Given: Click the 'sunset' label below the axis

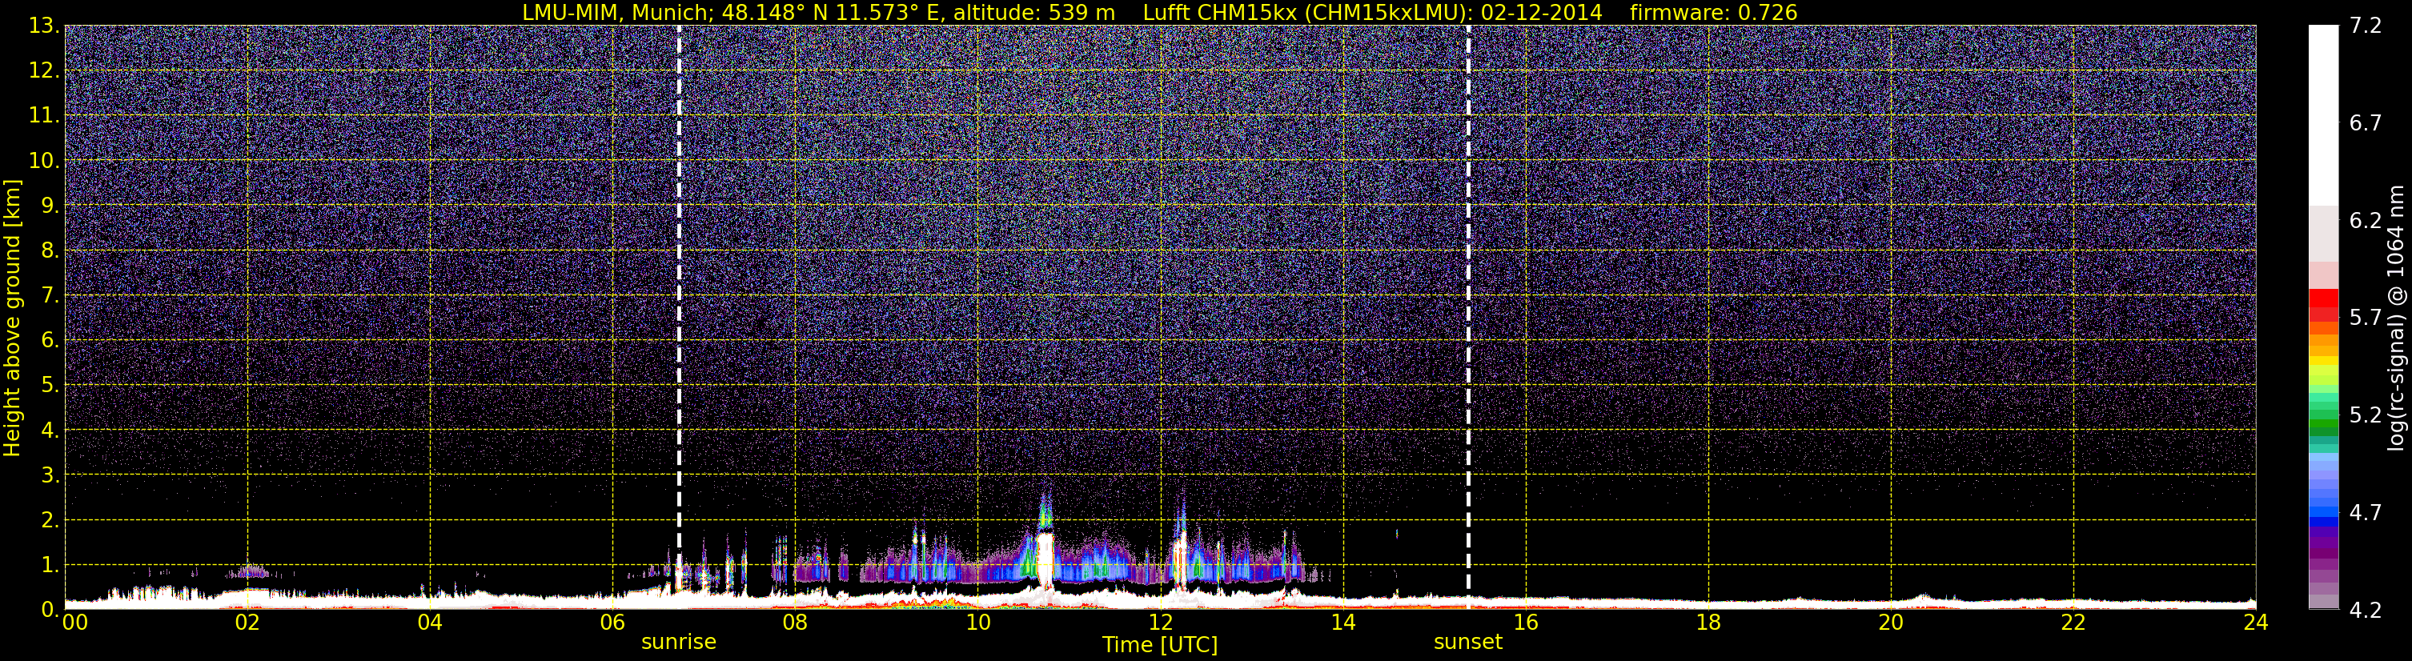Looking at the screenshot, I should 1467,643.
